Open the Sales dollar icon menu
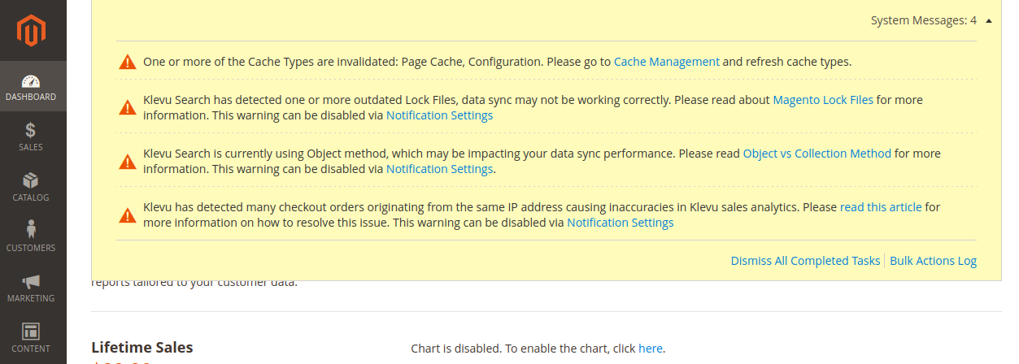1019x364 pixels. click(x=31, y=132)
